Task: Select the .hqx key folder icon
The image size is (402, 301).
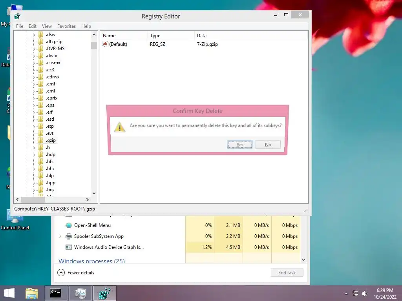Action: click(x=40, y=190)
